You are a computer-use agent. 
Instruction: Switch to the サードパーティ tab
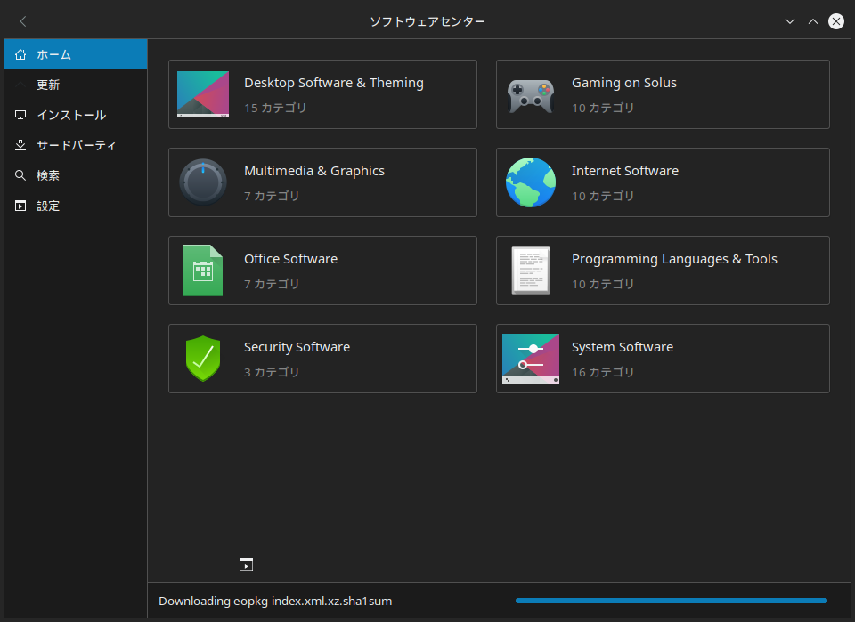(76, 145)
